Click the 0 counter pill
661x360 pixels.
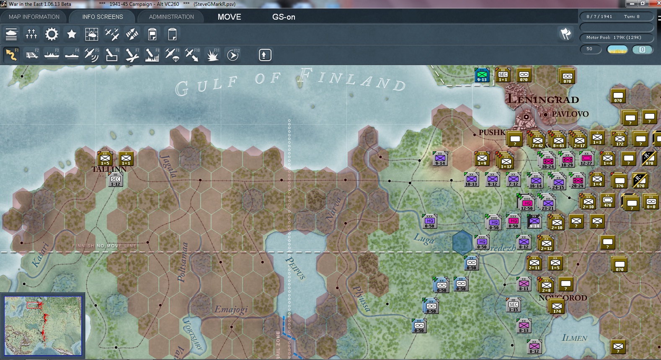642,49
